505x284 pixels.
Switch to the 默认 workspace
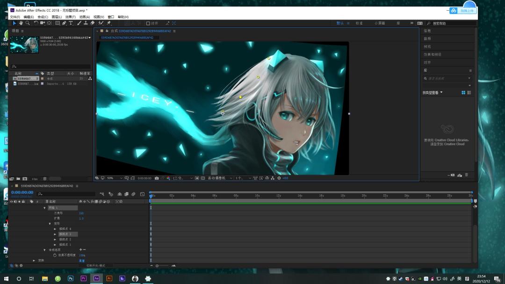pos(340,23)
